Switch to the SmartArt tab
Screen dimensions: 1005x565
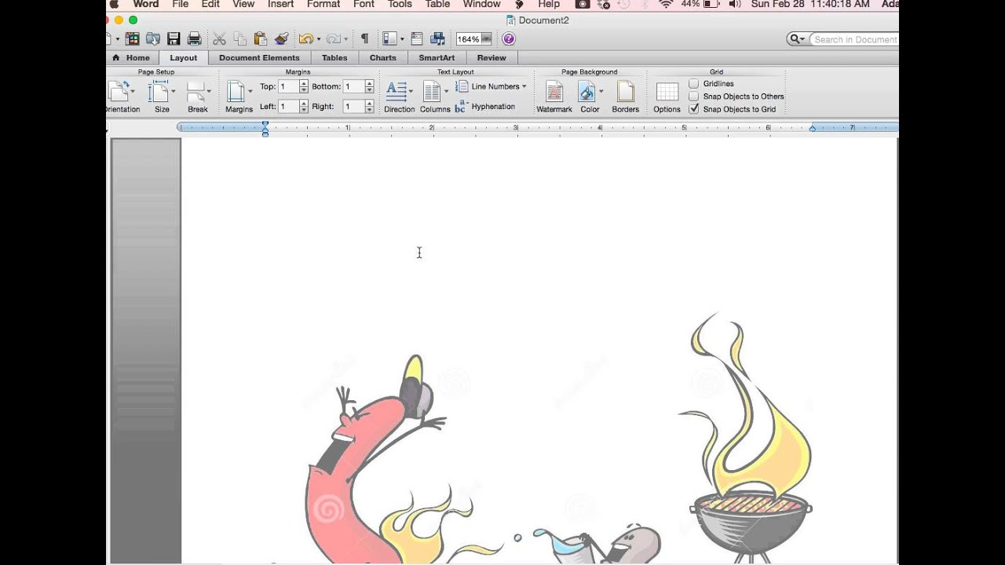(437, 58)
